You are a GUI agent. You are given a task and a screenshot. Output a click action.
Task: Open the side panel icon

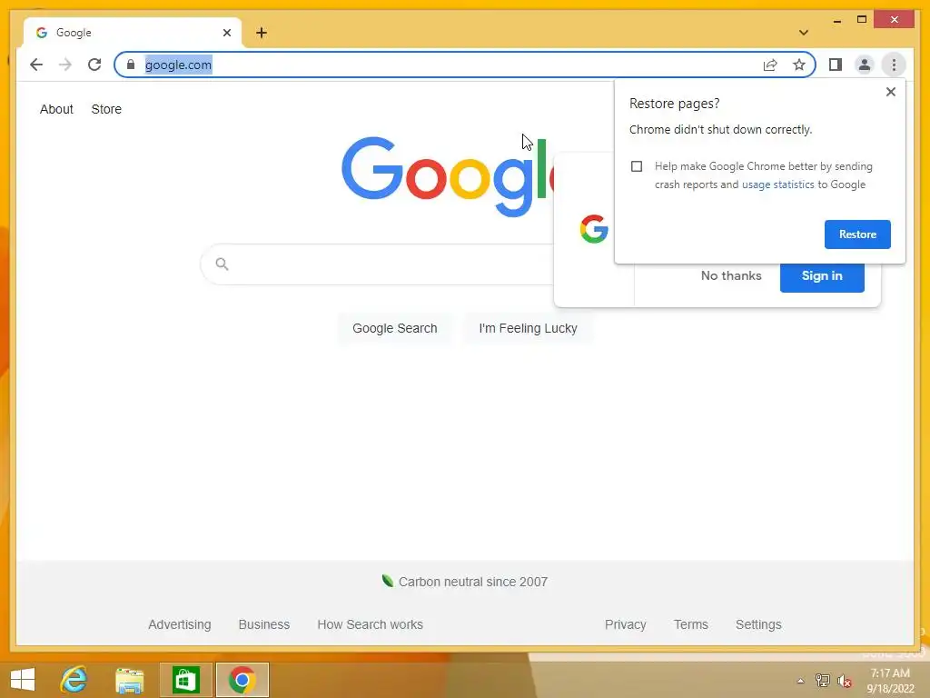(x=836, y=65)
